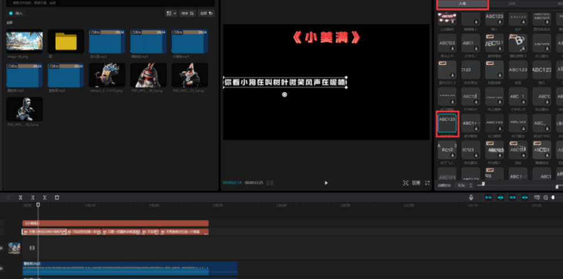Open the filter-all dropdown in media panel
563x279 pixels.
(206, 13)
